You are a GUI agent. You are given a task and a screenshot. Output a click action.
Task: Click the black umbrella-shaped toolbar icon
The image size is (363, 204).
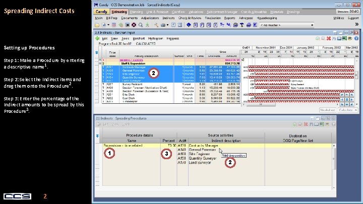point(242,25)
